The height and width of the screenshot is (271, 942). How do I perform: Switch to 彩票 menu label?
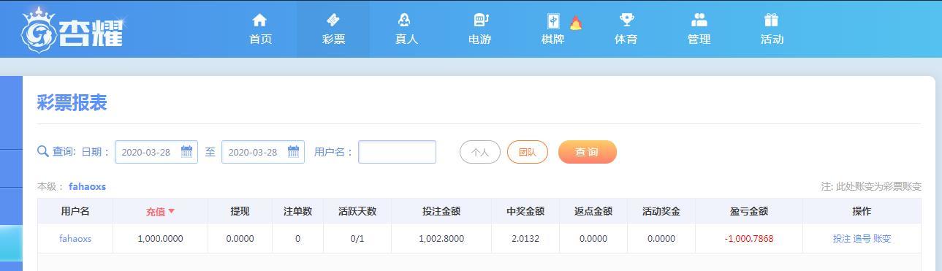[333, 39]
